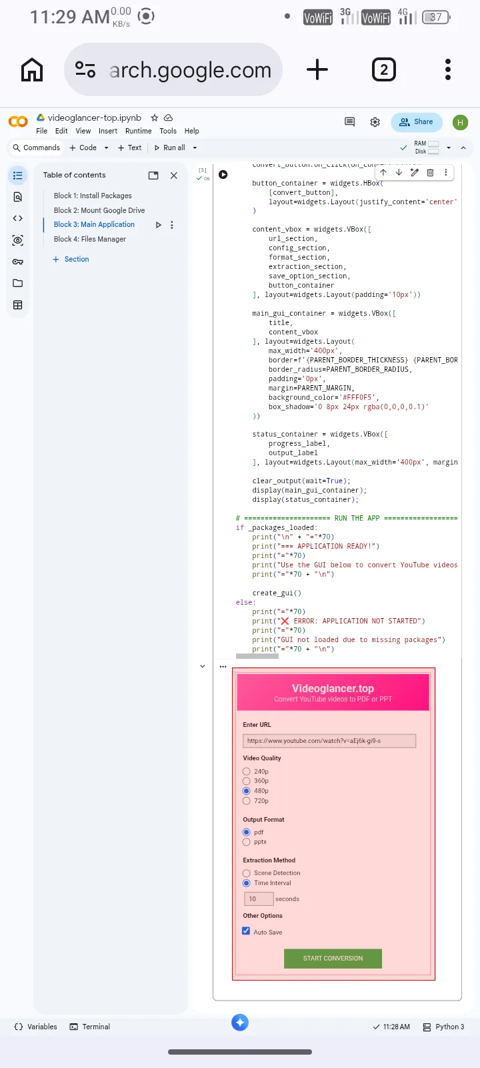
Task: Open a new browser tab with plus icon
Action: pyautogui.click(x=317, y=69)
